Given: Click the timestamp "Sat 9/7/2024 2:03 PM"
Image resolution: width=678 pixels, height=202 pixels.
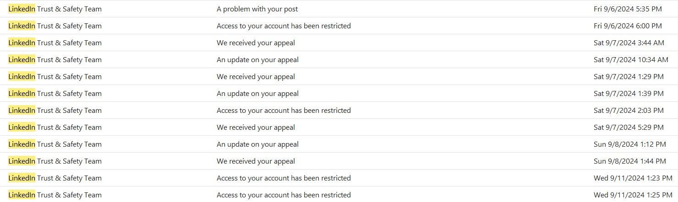Looking at the screenshot, I should (629, 111).
